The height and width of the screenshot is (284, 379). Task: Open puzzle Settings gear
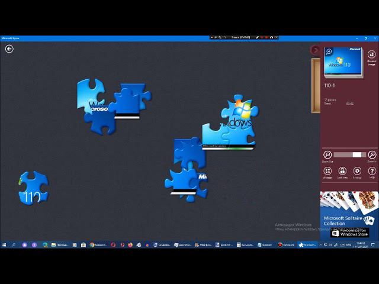357,171
